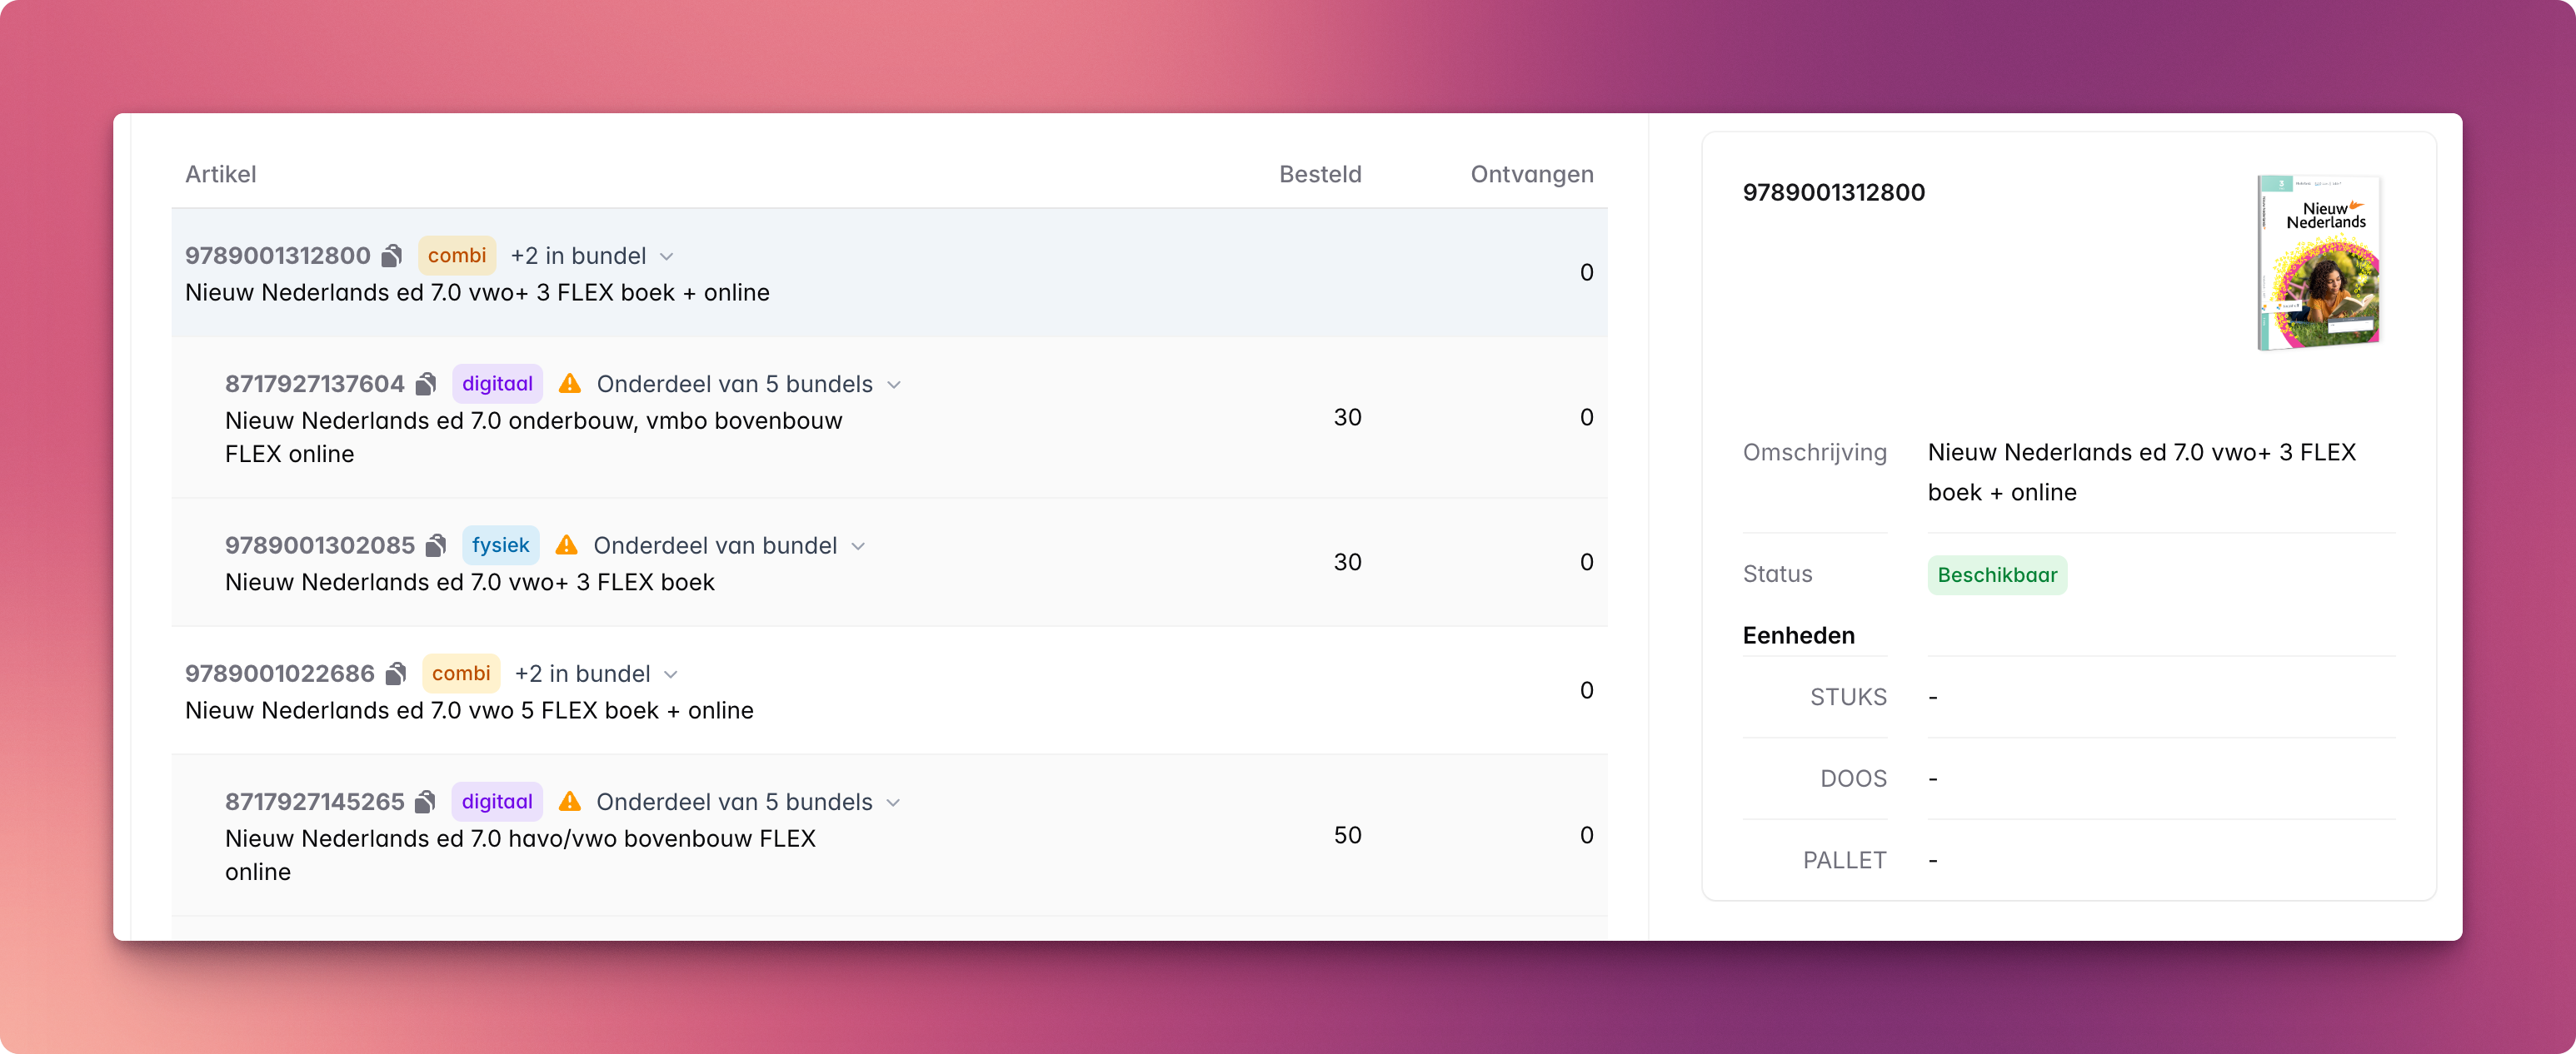This screenshot has width=2576, height=1054.
Task: Click warning icon next to 8717927137604 digitaal
Action: [570, 384]
